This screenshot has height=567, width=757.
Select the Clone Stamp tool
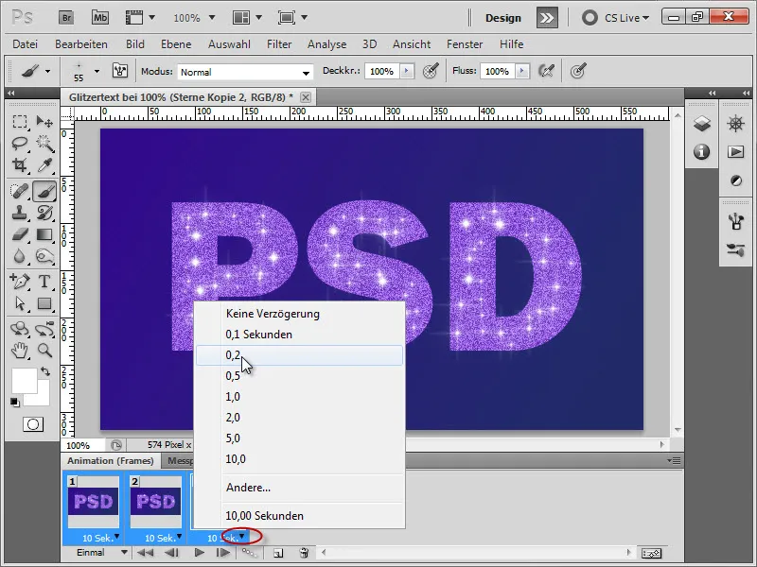pyautogui.click(x=20, y=213)
